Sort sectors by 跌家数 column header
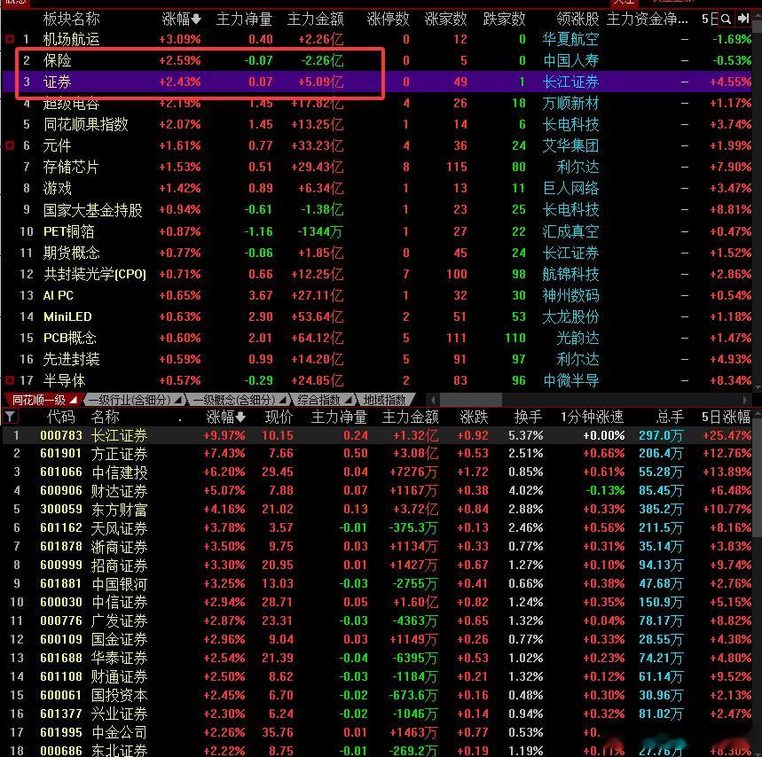The width and height of the screenshot is (762, 757). (504, 19)
